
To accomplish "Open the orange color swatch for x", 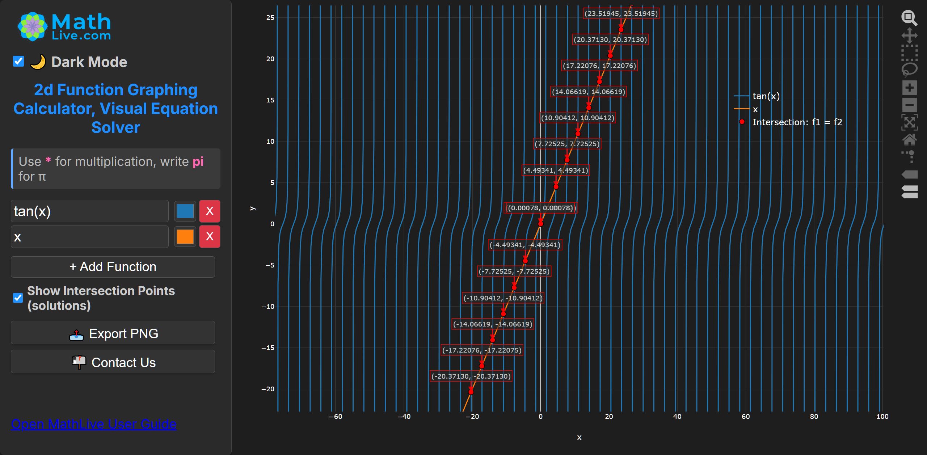I will pyautogui.click(x=185, y=237).
